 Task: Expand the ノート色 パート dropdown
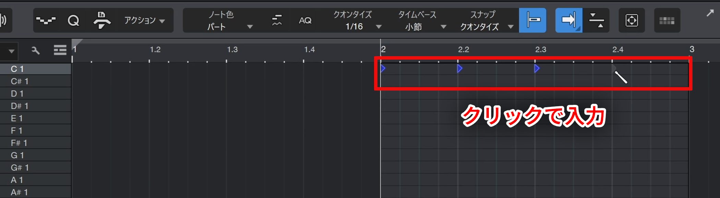pos(229,21)
